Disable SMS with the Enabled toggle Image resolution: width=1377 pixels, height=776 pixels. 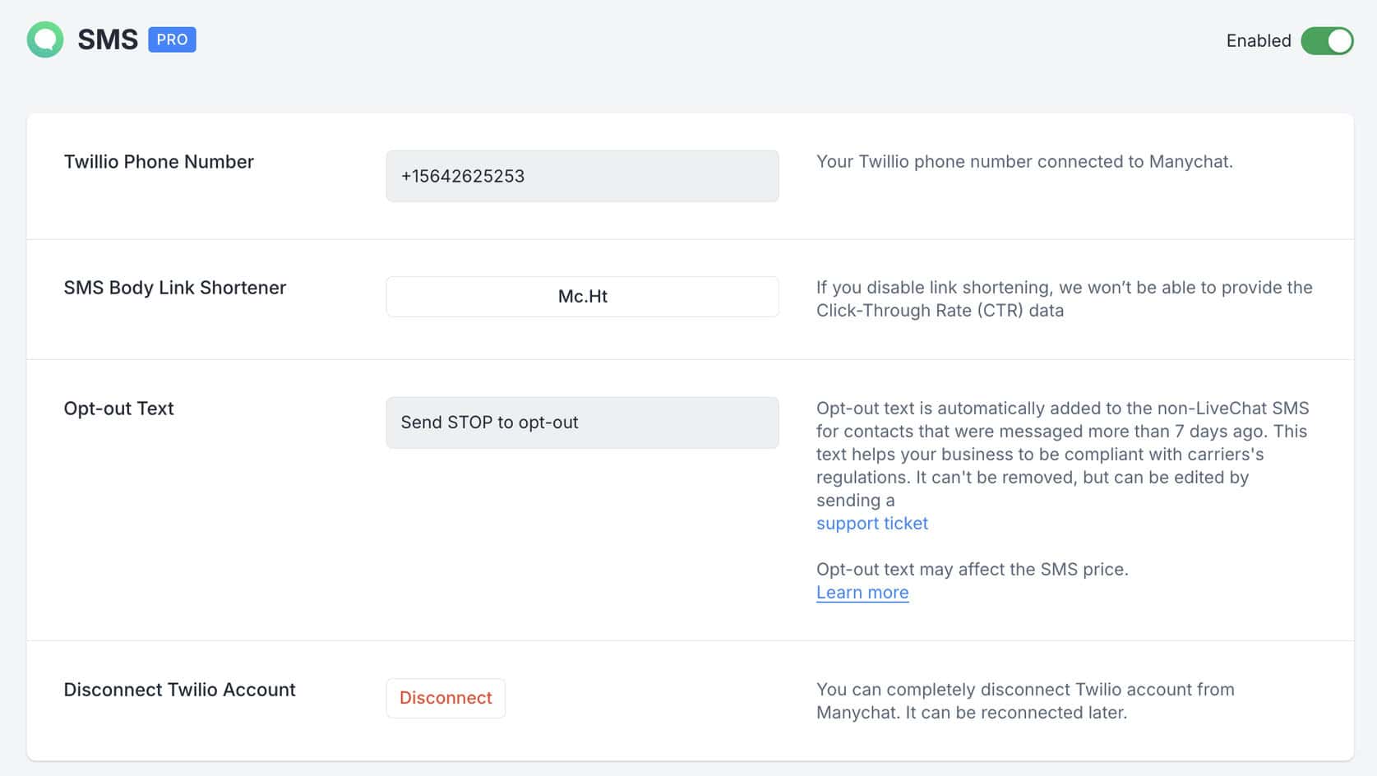click(1326, 41)
